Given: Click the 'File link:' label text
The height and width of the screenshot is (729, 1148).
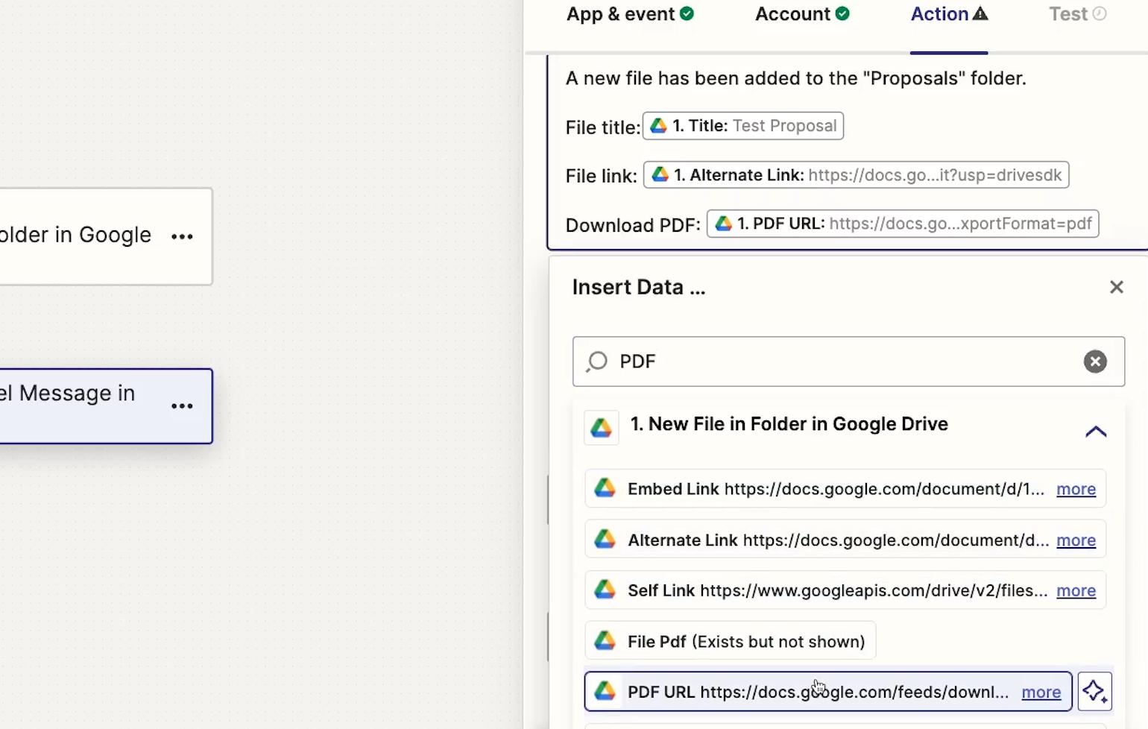Looking at the screenshot, I should (x=601, y=177).
